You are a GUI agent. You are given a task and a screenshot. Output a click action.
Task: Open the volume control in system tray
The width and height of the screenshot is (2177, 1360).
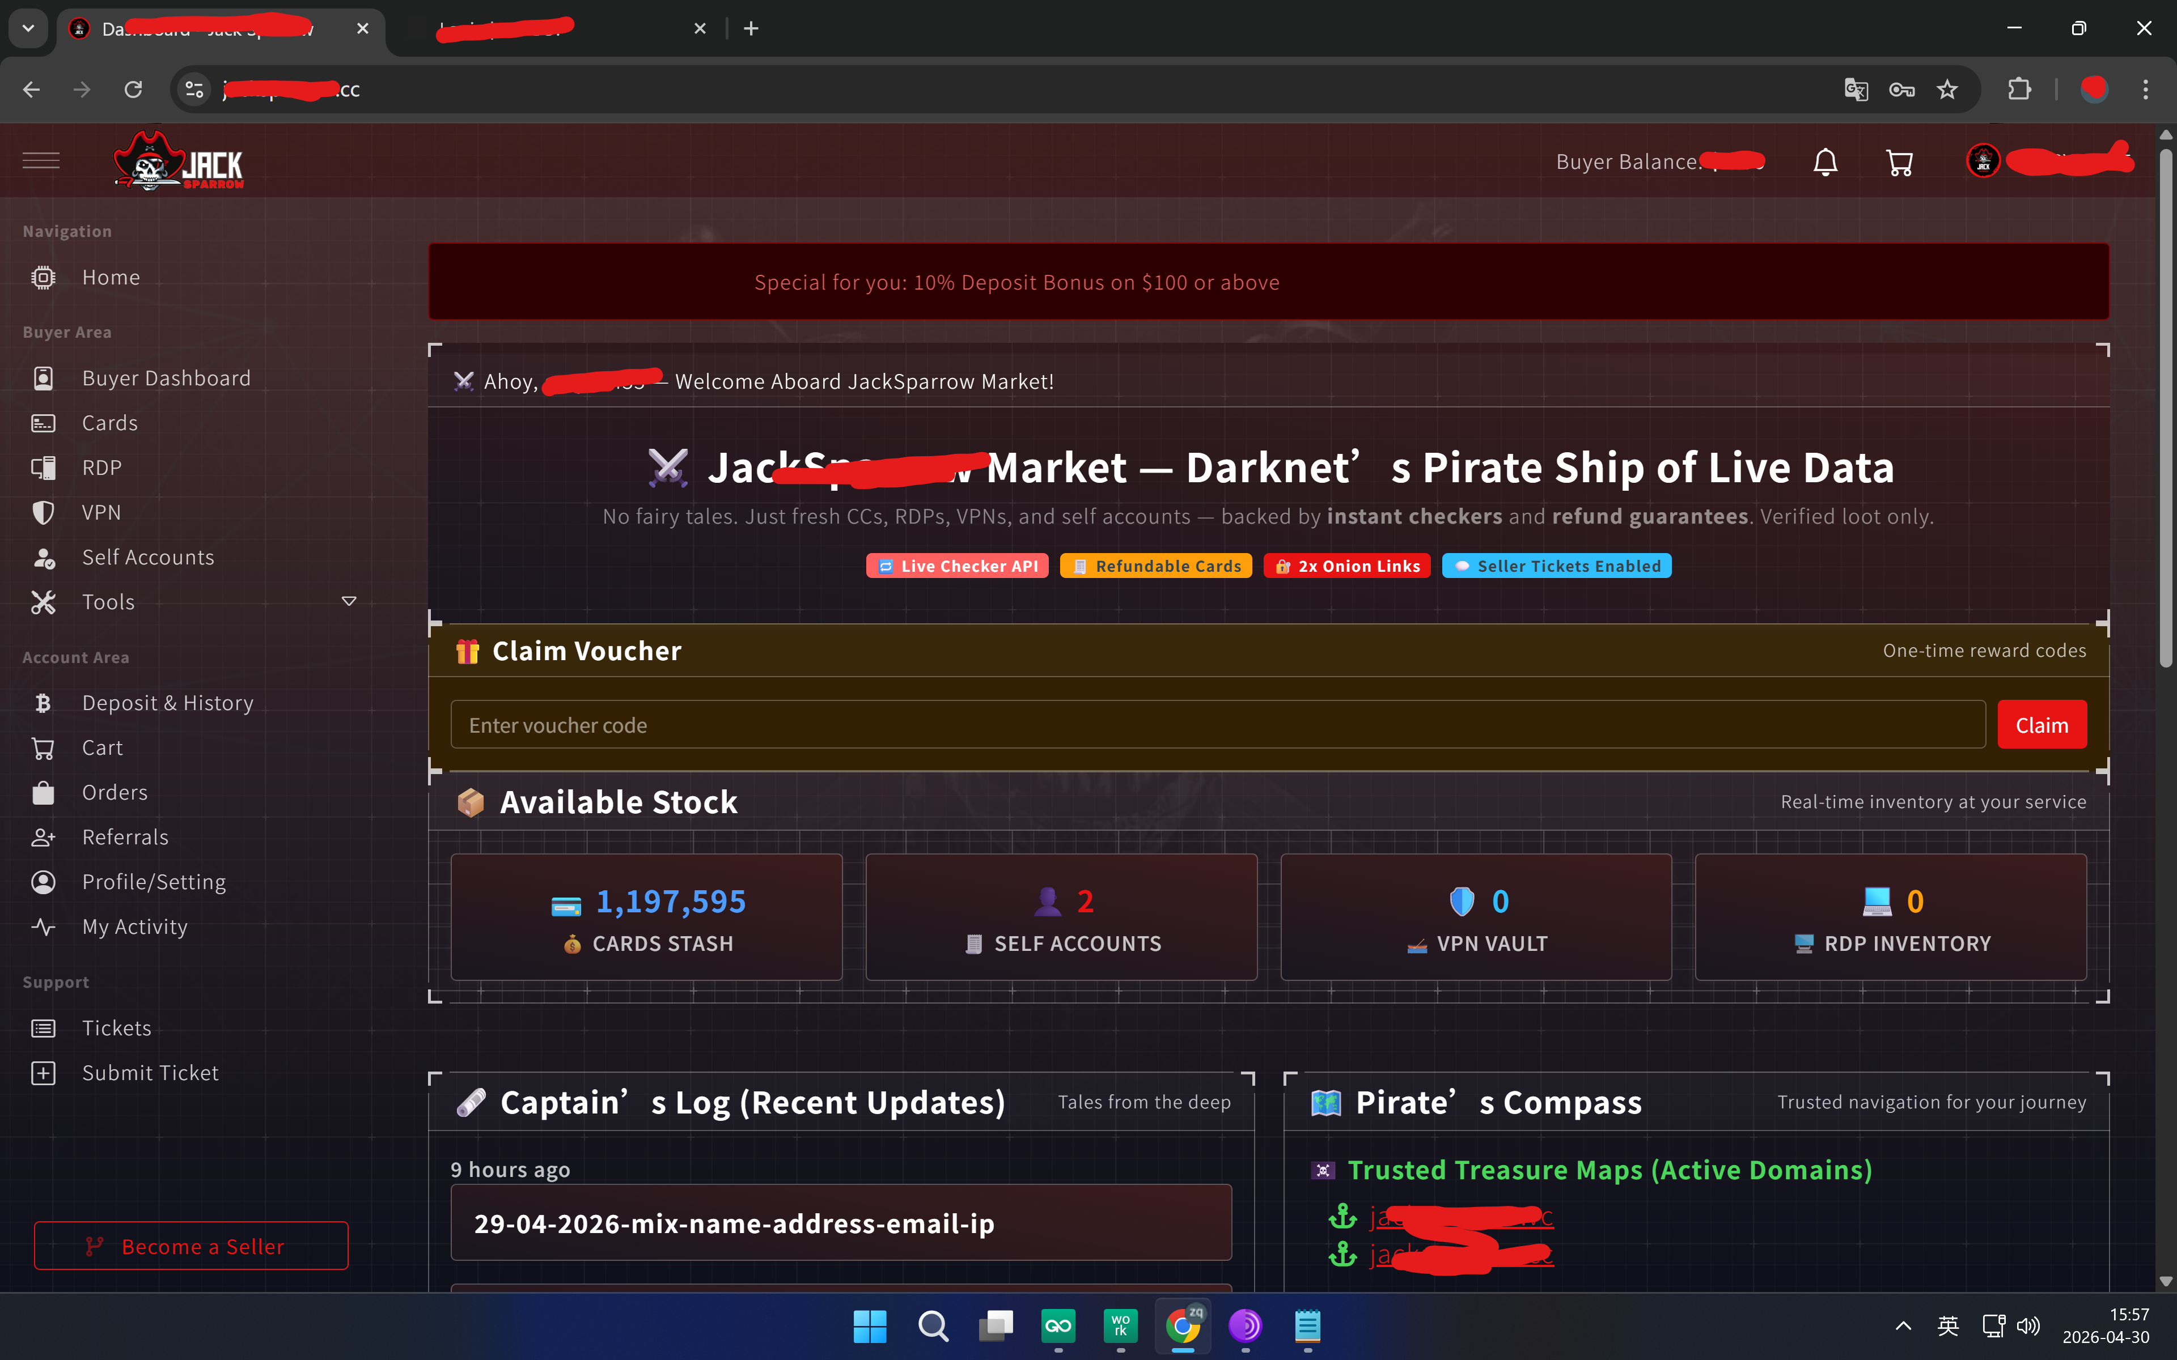[x=2028, y=1326]
